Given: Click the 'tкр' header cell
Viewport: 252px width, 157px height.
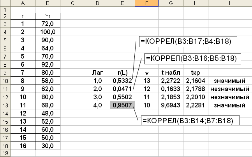Looking at the screenshot, I should pyautogui.click(x=196, y=73).
